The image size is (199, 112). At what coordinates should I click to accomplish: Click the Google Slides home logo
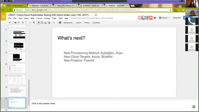pyautogui.click(x=3, y=16)
